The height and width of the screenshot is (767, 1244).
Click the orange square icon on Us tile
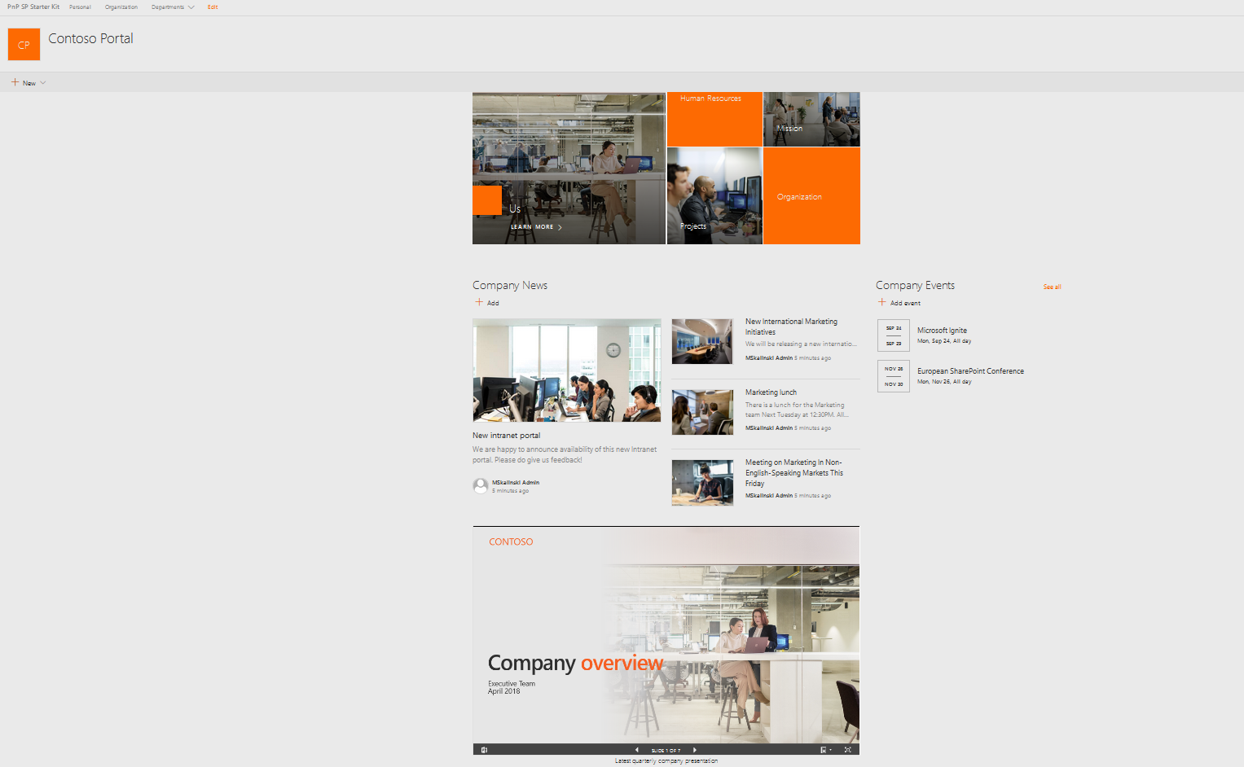(487, 200)
